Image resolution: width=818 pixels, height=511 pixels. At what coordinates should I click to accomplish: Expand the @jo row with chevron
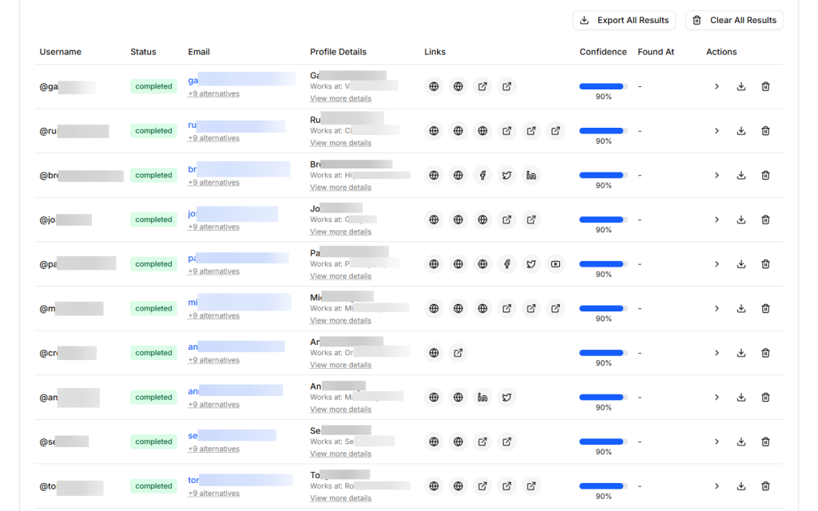[717, 220]
